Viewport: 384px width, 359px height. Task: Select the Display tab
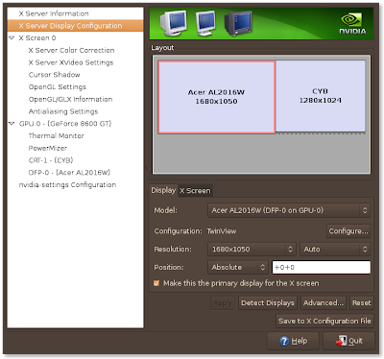(x=163, y=190)
